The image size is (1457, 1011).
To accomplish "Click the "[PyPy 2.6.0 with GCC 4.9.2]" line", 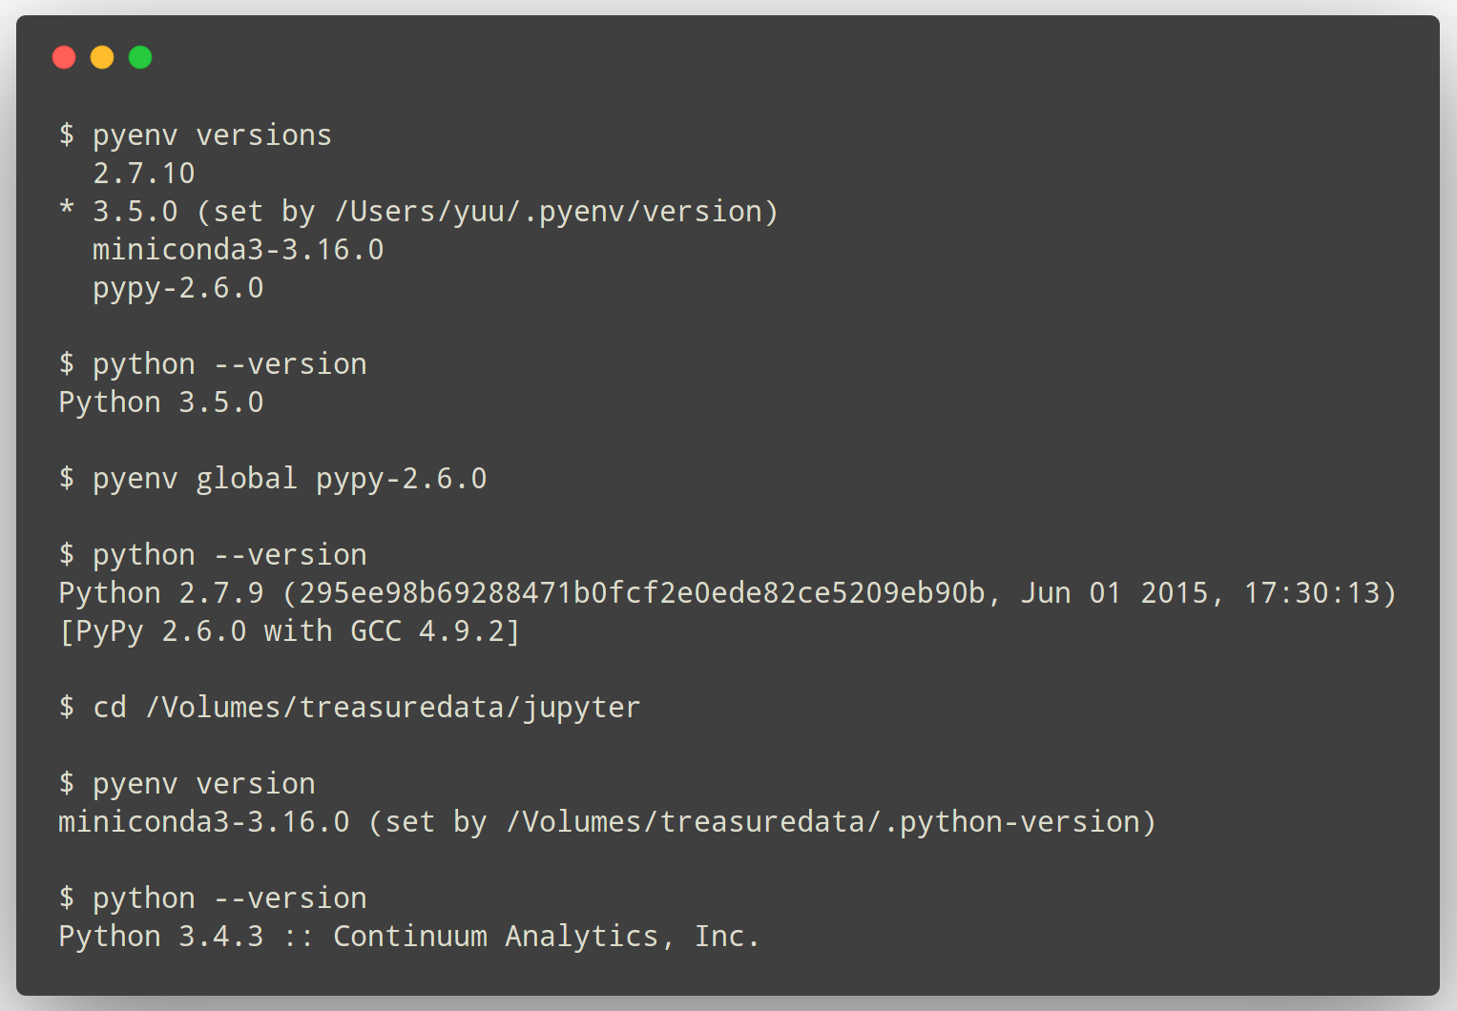I will [289, 631].
